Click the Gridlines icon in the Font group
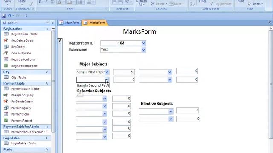Viewport: 273px width, 153px height. (80, 2)
